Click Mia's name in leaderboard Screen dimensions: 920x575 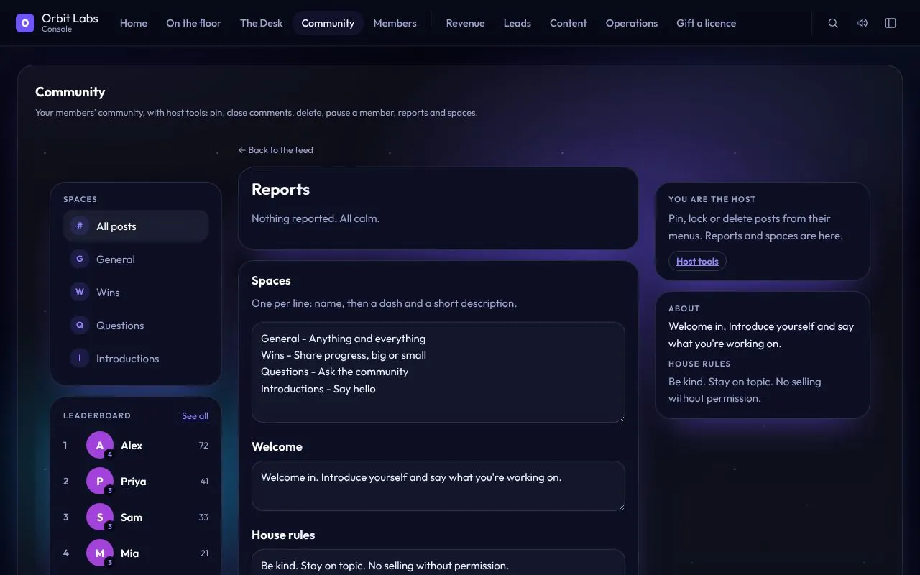click(130, 553)
